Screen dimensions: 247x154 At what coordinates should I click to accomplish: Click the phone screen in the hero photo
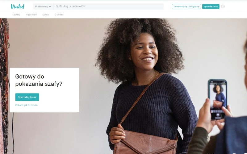217,98
